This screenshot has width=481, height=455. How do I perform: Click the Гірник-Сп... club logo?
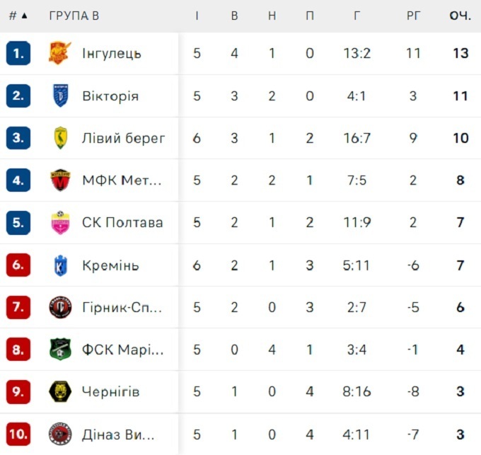point(60,308)
